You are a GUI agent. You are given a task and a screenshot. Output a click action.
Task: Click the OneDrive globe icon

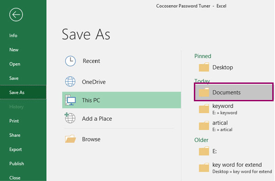70,82
